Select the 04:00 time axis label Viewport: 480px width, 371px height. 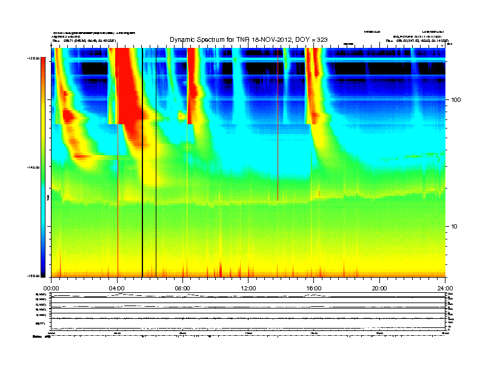click(117, 289)
